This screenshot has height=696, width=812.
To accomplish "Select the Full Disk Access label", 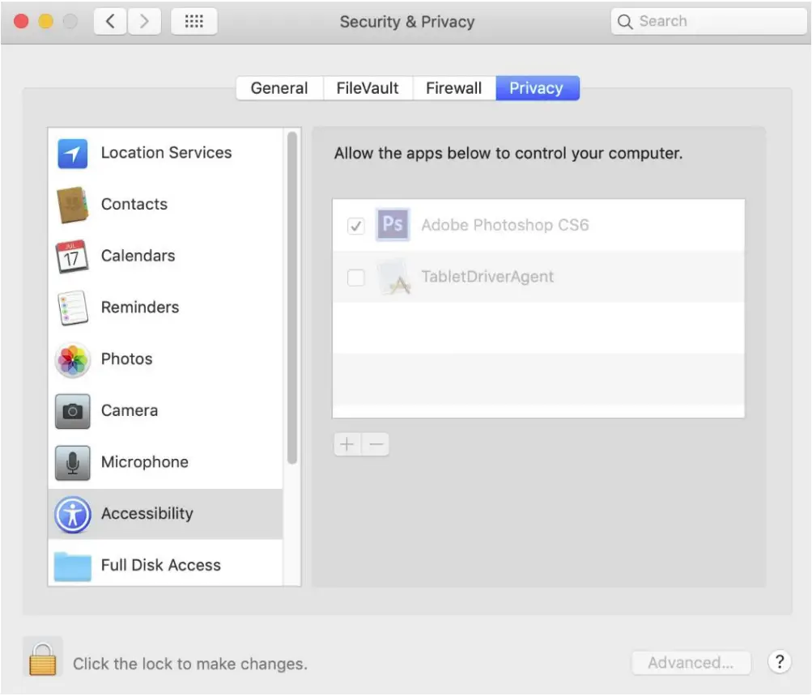I will tap(161, 565).
